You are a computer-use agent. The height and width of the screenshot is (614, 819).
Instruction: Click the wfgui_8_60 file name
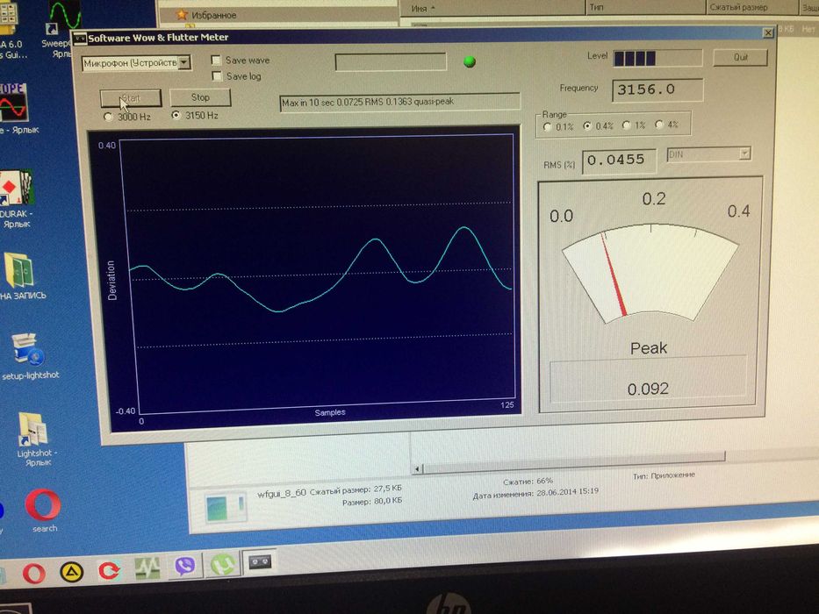click(281, 494)
